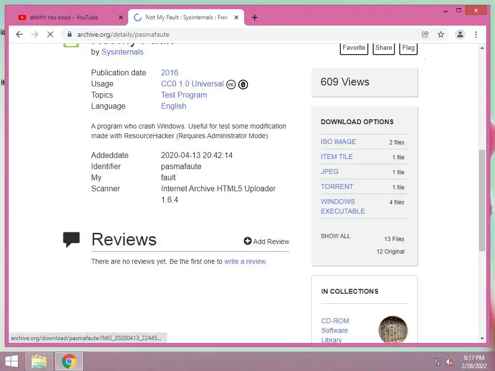Click the write a review link
The image size is (495, 371).
tap(245, 261)
